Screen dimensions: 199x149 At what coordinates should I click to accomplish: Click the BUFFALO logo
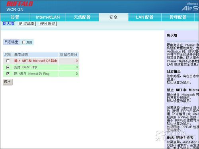click(x=20, y=4)
